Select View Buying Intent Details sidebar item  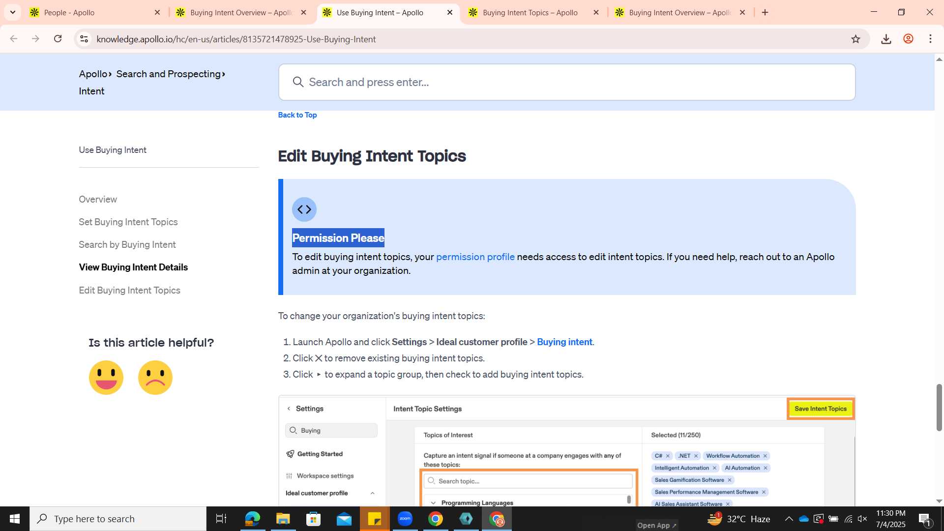point(133,267)
